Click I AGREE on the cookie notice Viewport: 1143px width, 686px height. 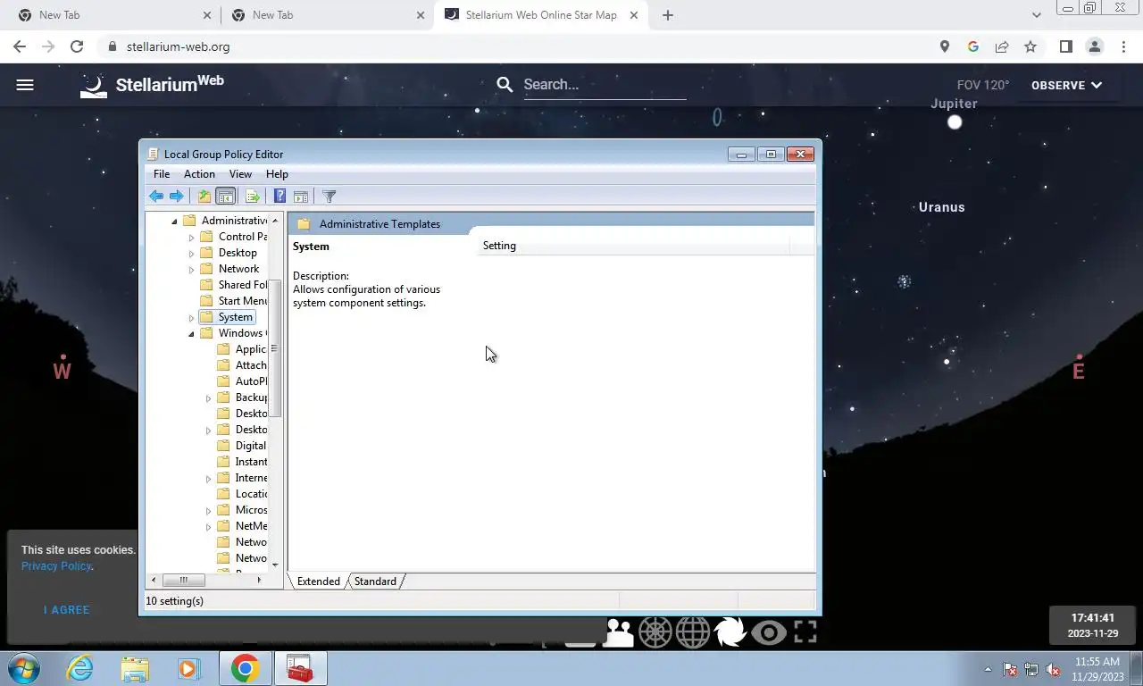click(x=67, y=610)
